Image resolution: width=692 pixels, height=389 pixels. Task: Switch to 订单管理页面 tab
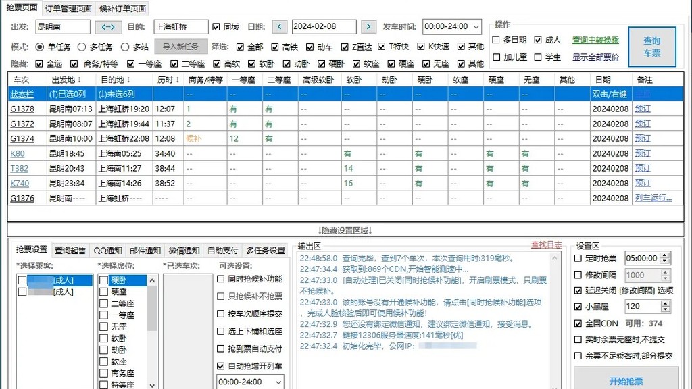[x=68, y=8]
